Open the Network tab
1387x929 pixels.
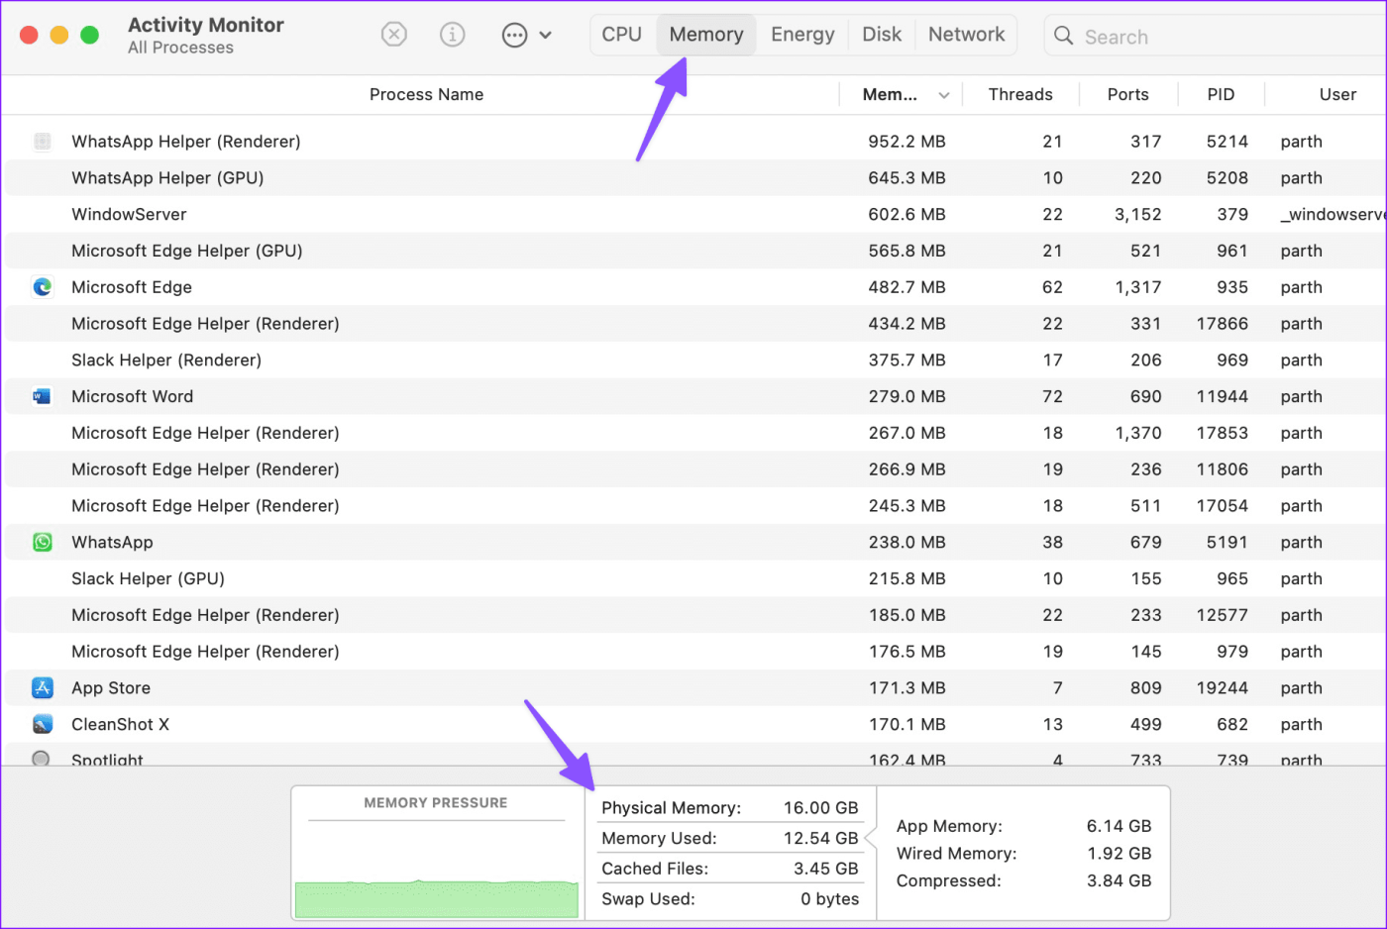(966, 35)
